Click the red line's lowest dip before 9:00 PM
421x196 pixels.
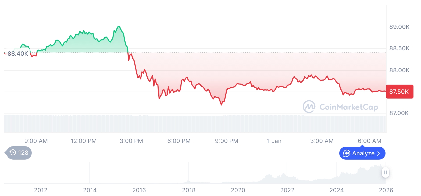(221, 105)
